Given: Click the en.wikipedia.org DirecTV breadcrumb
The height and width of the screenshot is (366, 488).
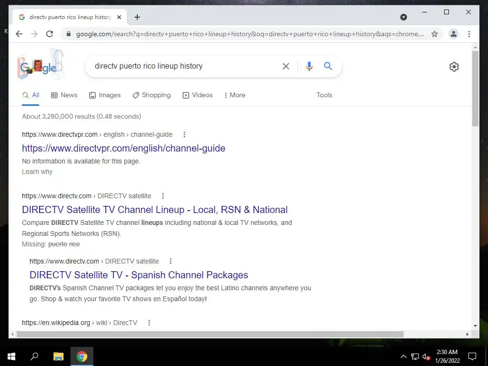Looking at the screenshot, I should coord(80,323).
